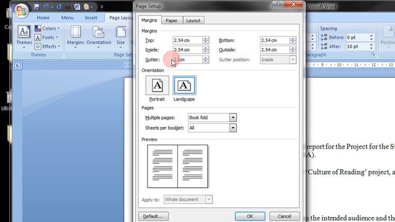The width and height of the screenshot is (395, 222).
Task: Open the Sheets per booklet dropdown
Action: (212, 128)
